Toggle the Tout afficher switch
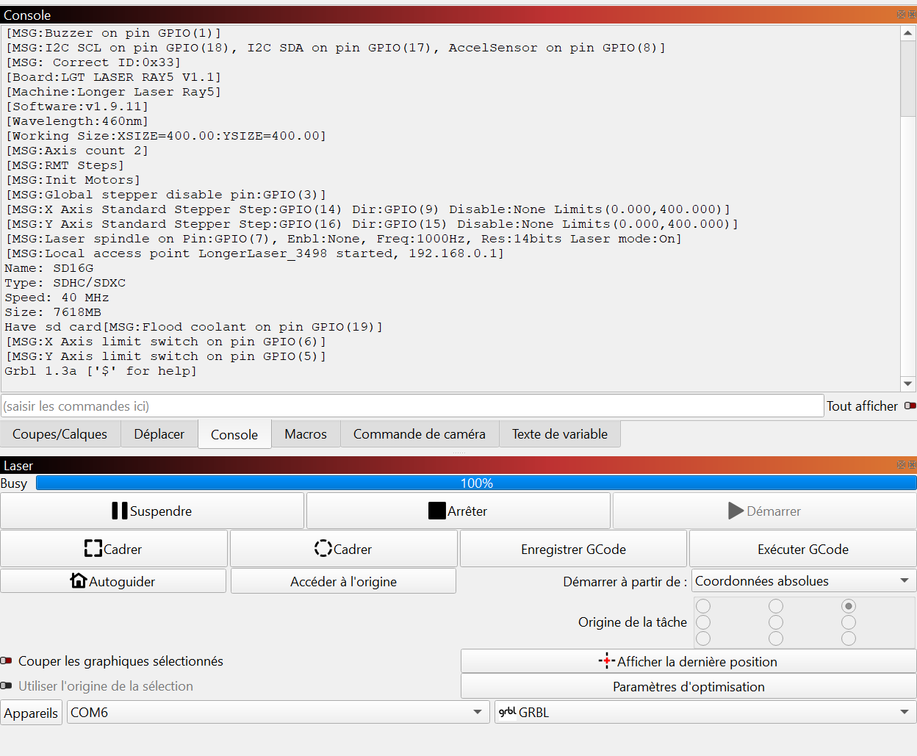Screen dimensions: 917x756 pyautogui.click(x=910, y=406)
